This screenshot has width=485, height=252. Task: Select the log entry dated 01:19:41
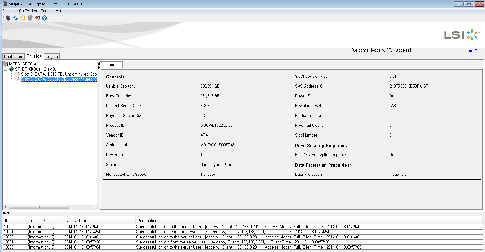tap(243, 227)
